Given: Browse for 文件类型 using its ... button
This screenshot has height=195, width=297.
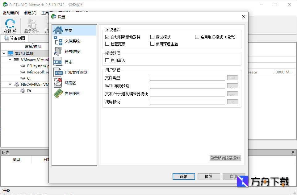Looking at the screenshot, I should 232,77.
